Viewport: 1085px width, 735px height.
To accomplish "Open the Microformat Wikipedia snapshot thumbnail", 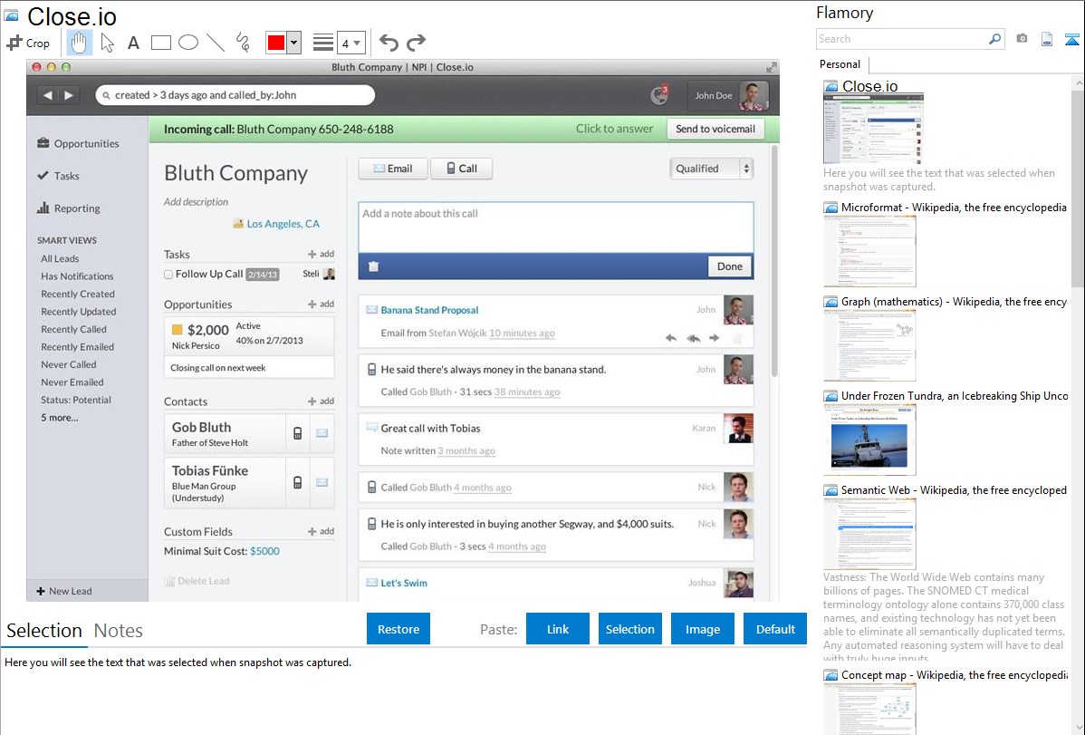I will coord(869,251).
